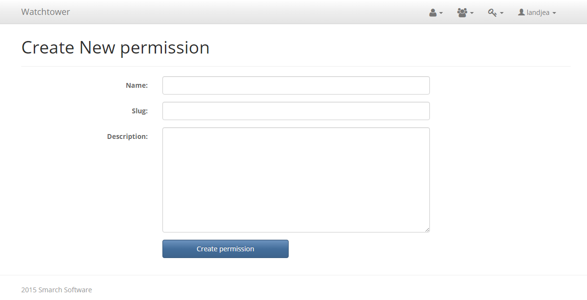Go to Watchtower home brand link
Viewport: 587px width, 300px height.
[x=45, y=12]
